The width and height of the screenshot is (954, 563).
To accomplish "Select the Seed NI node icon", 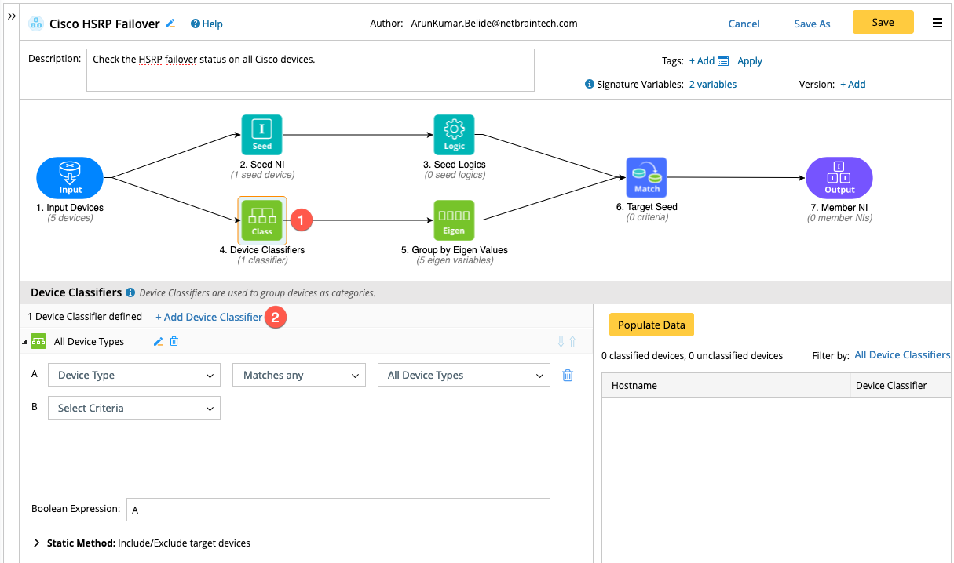I will (261, 135).
